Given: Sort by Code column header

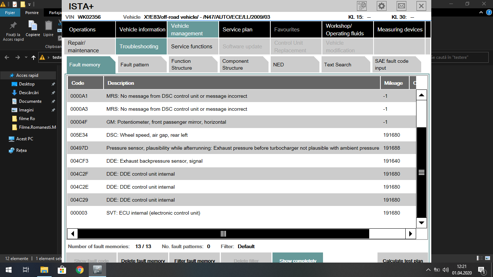Looking at the screenshot, I should pos(85,83).
